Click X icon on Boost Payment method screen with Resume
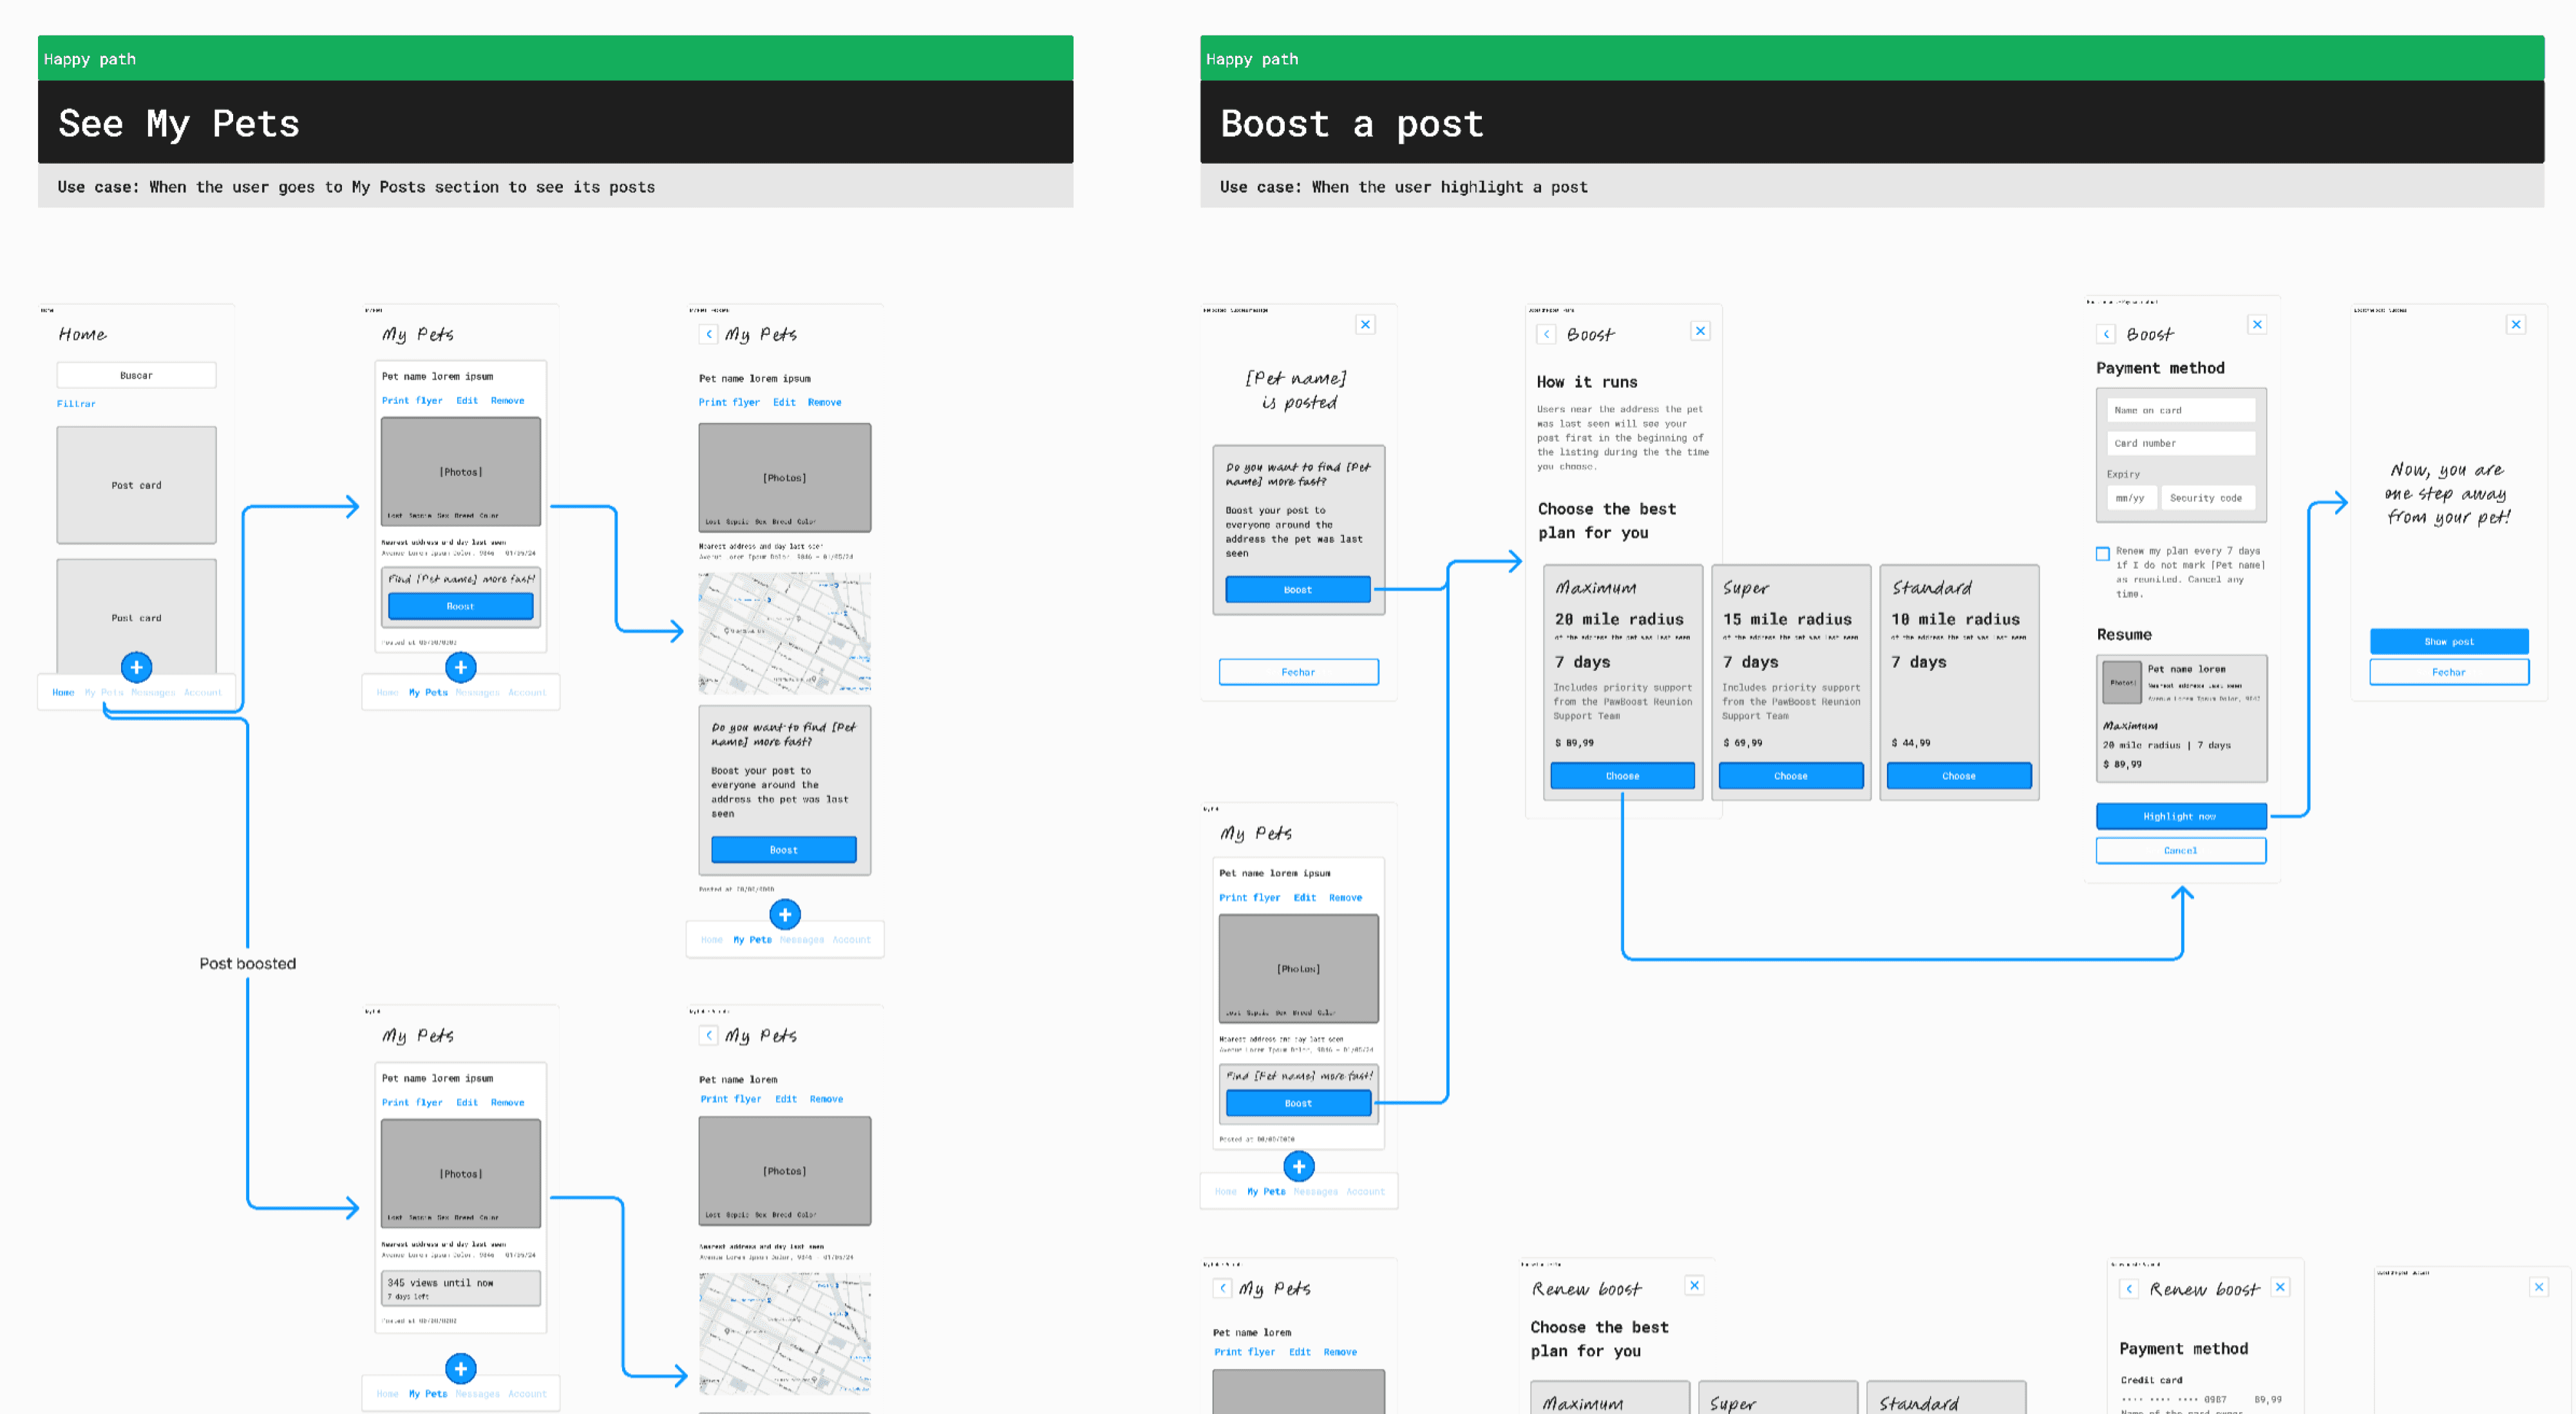This screenshot has width=2576, height=1414. tap(2257, 324)
